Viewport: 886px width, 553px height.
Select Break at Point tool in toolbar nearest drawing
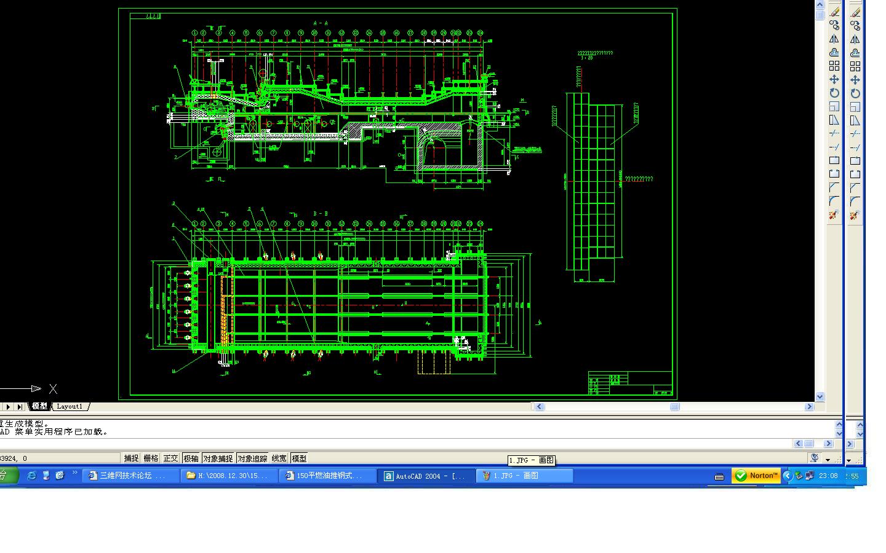(834, 160)
